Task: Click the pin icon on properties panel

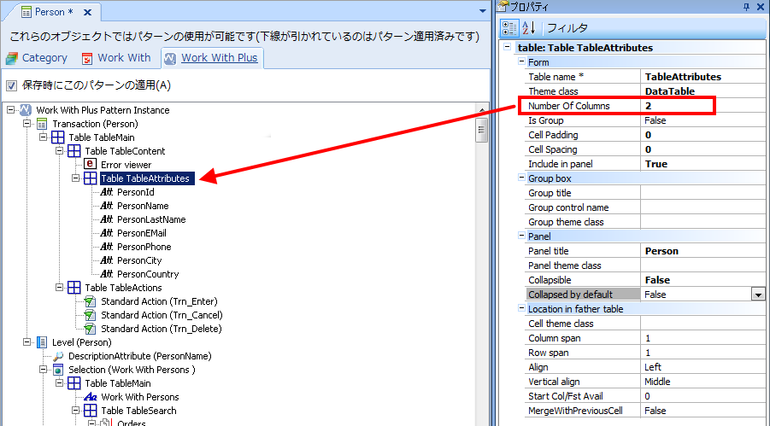Action: [746, 7]
